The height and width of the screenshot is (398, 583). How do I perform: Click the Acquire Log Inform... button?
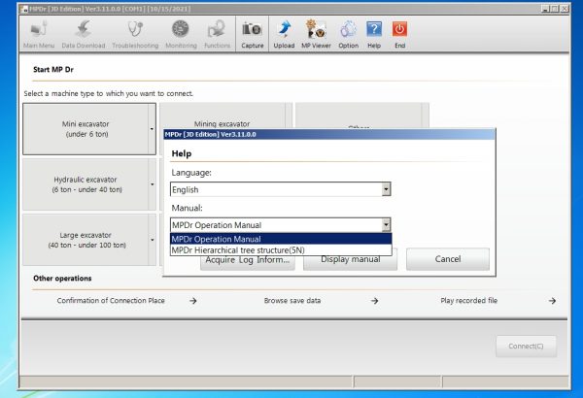click(x=248, y=262)
